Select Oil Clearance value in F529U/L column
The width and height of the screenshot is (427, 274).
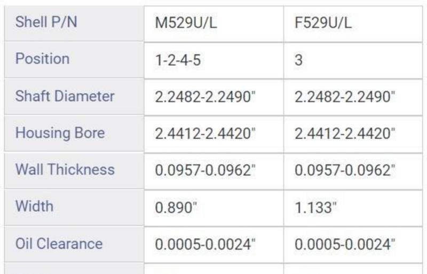[x=345, y=245]
